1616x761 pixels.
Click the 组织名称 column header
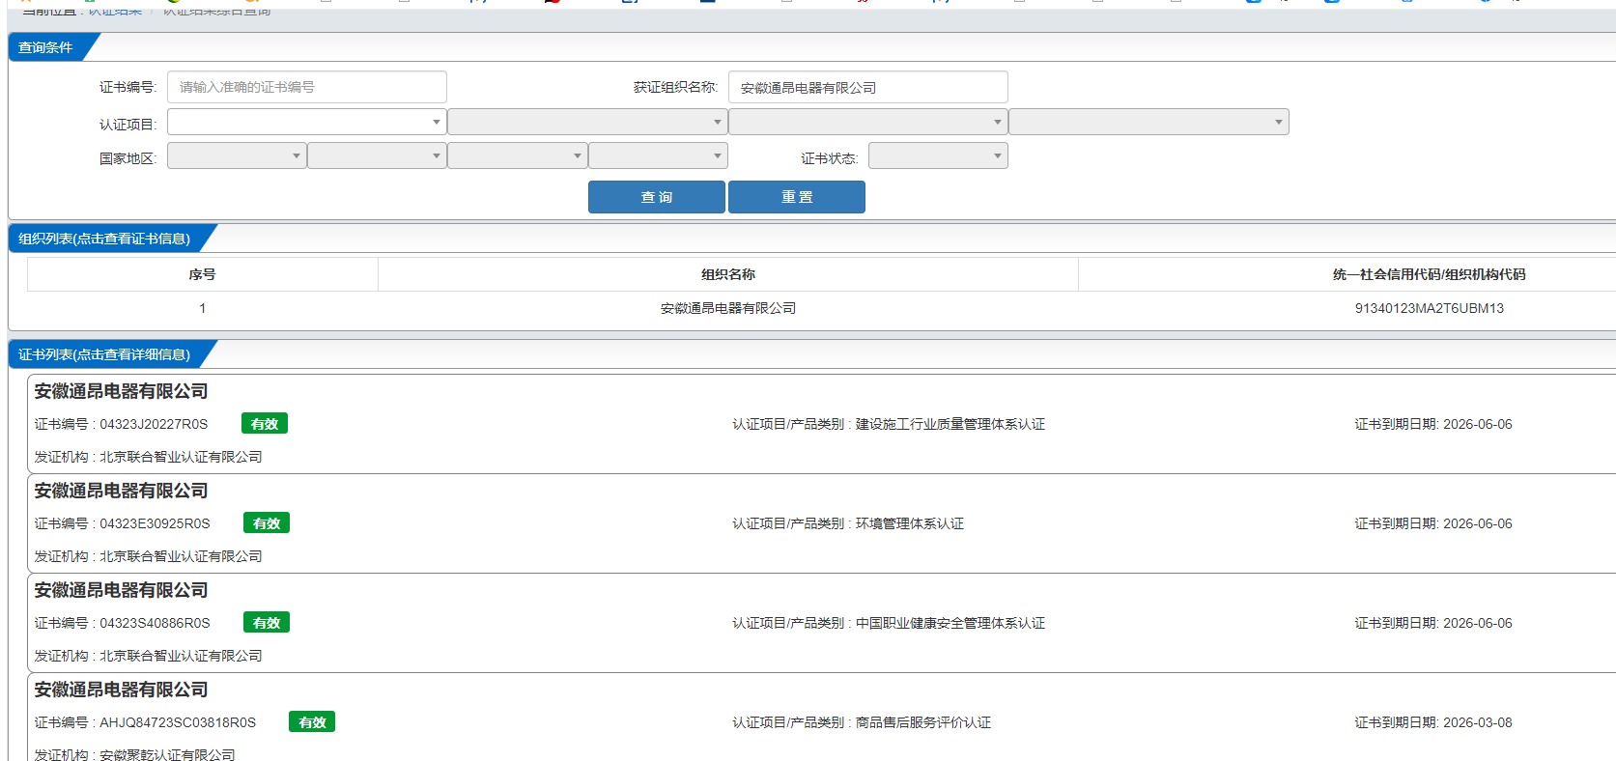[728, 274]
